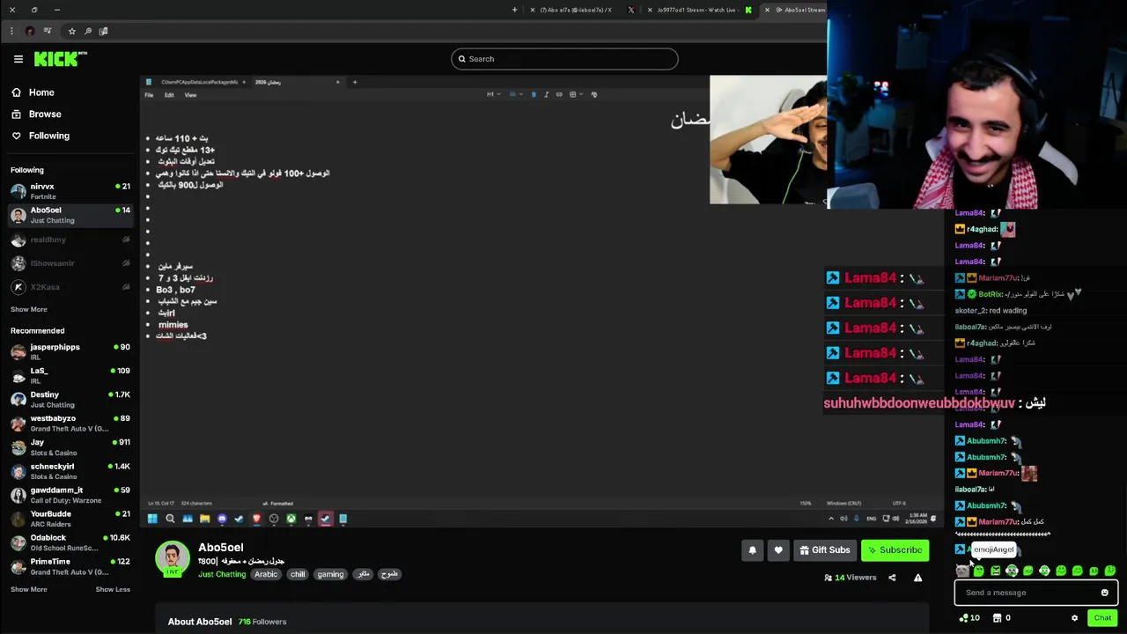Open PrimeTime recommended channel
The width and height of the screenshot is (1127, 634).
[x=70, y=565]
